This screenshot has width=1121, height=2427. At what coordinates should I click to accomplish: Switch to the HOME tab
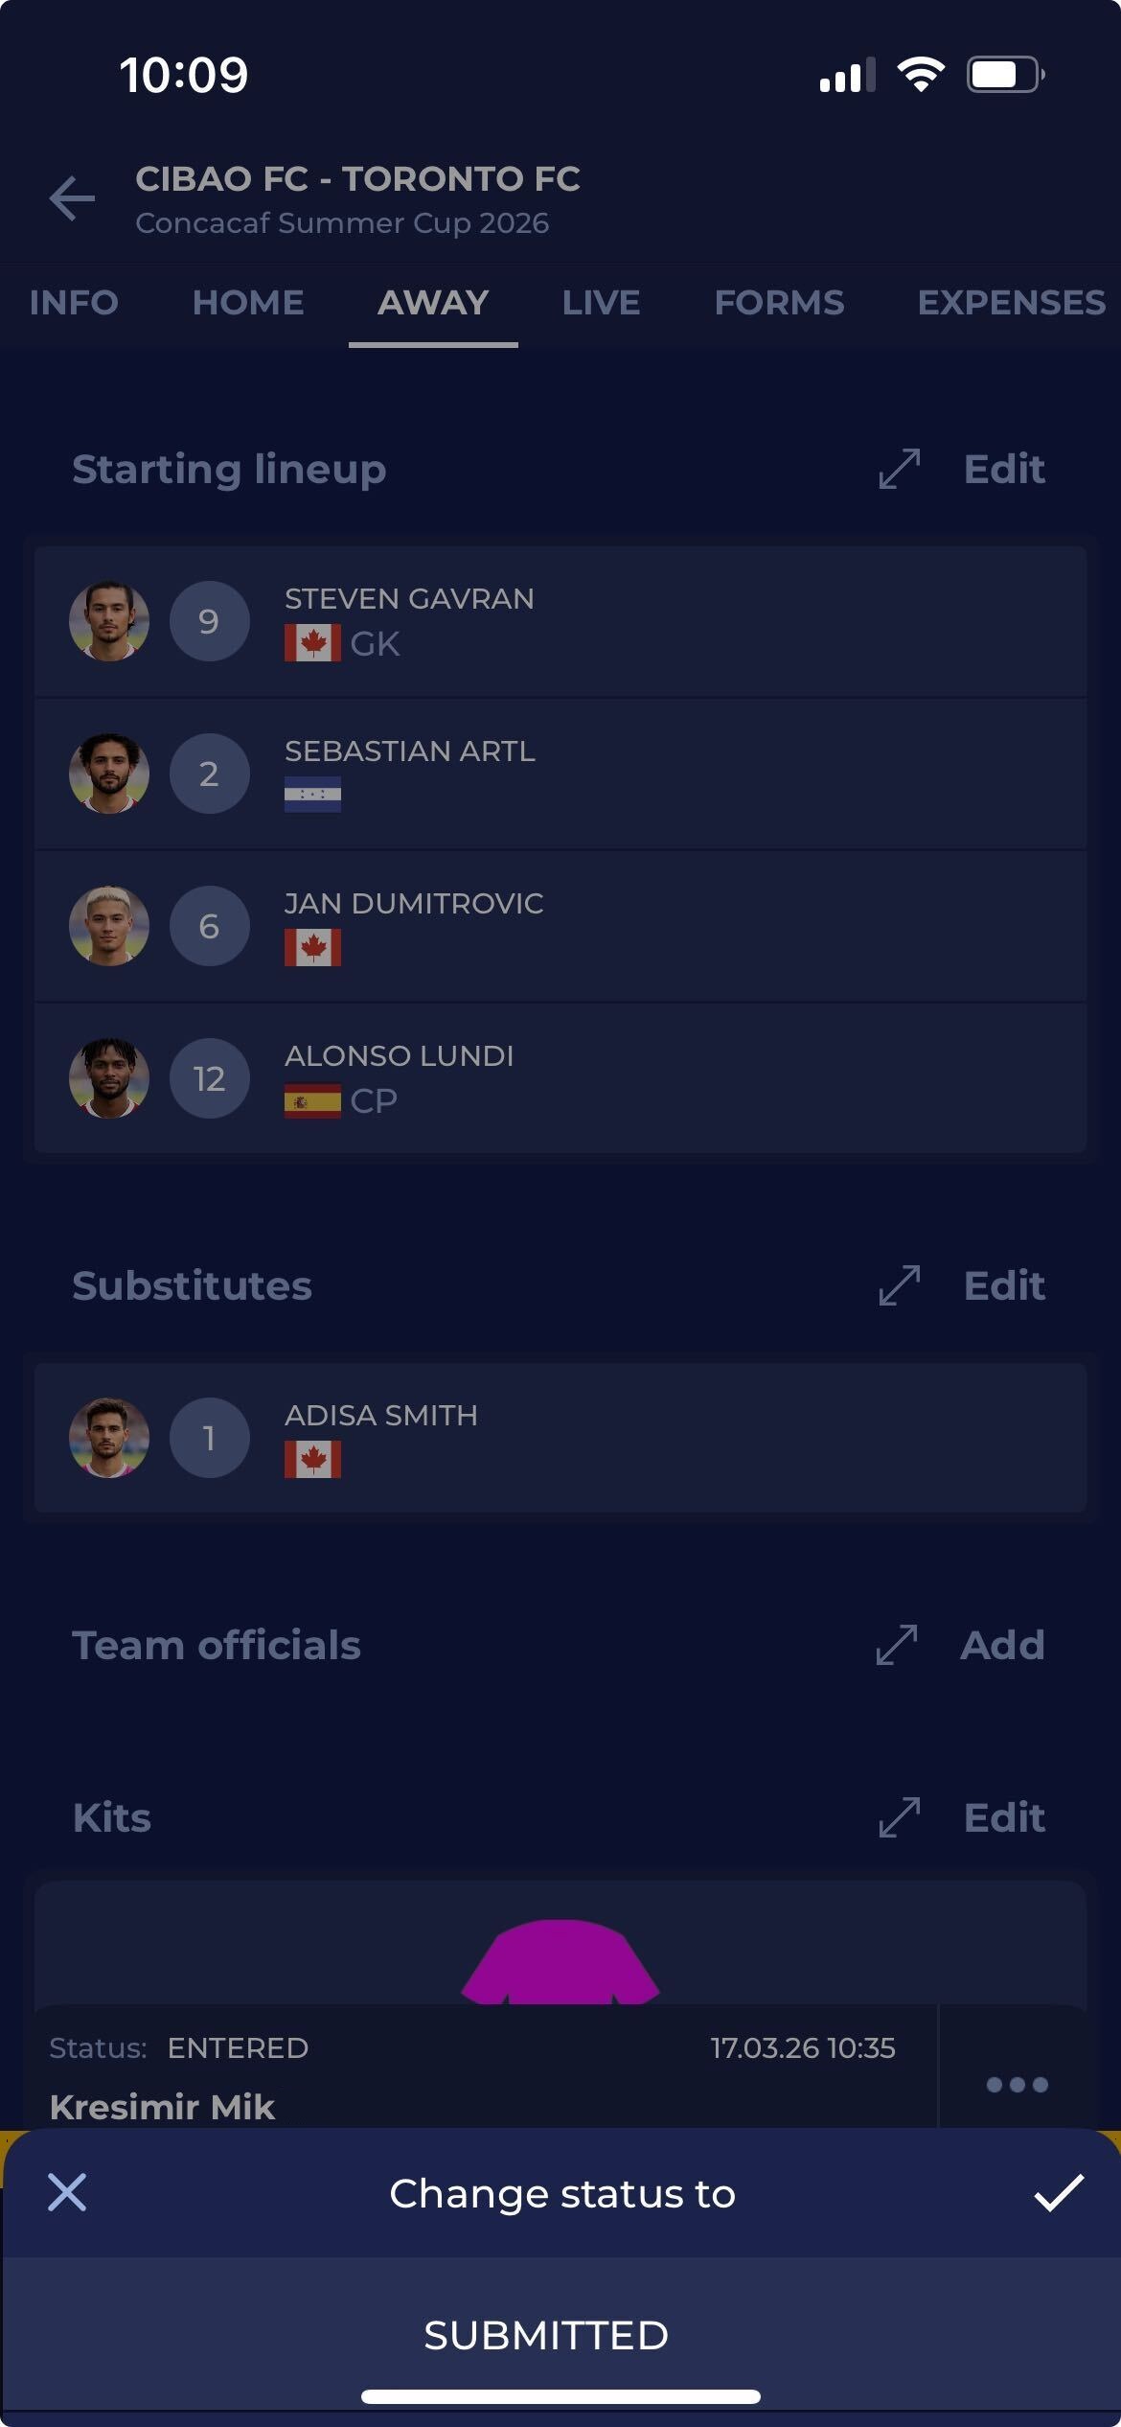(248, 303)
